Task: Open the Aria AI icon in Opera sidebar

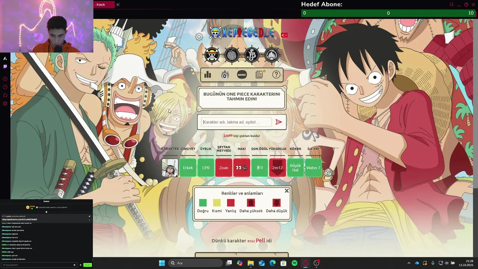Action: [x=5, y=58]
